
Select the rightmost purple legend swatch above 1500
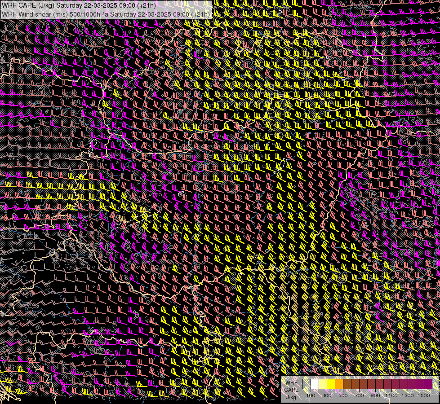[x=428, y=384]
